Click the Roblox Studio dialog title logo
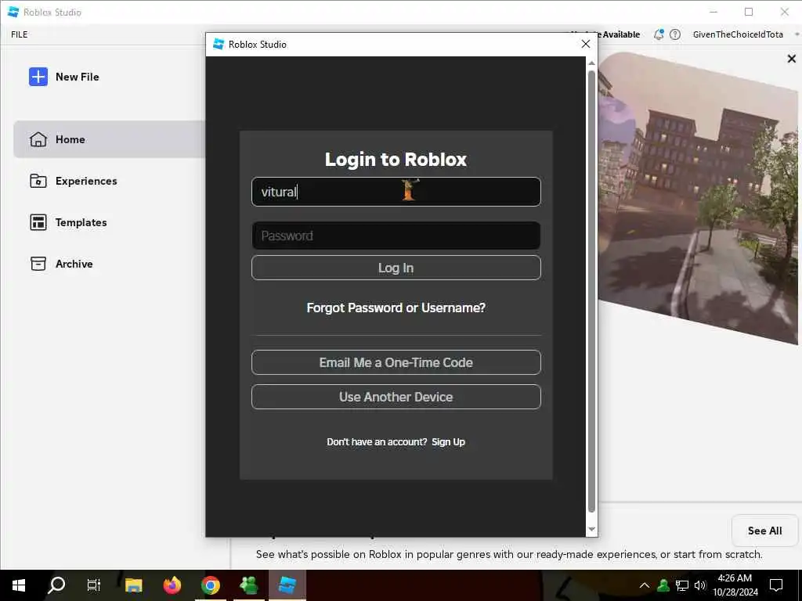The image size is (802, 601). coord(219,44)
